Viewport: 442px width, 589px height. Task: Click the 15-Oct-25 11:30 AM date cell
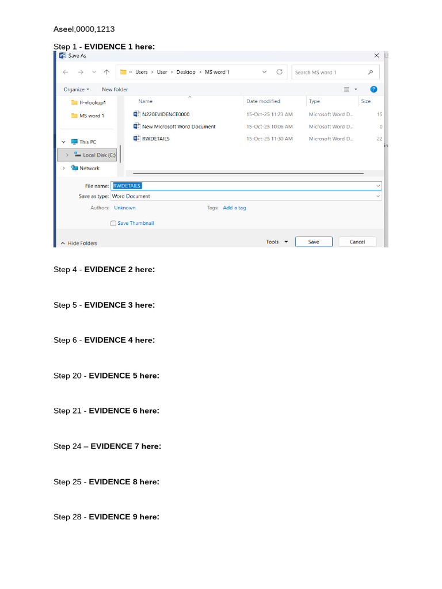(x=269, y=139)
